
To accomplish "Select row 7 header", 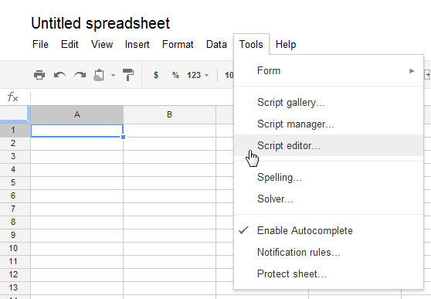I will click(x=15, y=209).
